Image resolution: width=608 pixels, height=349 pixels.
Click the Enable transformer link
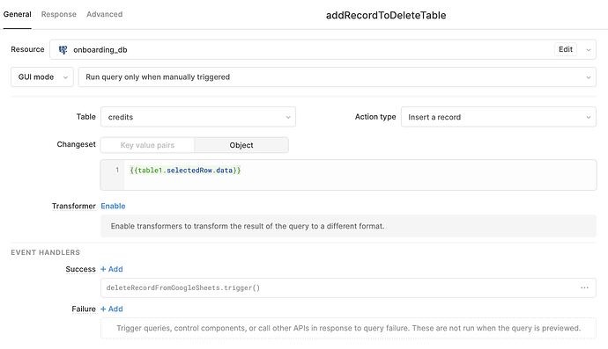[x=113, y=206]
